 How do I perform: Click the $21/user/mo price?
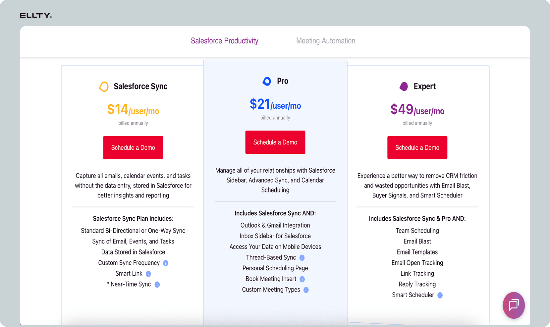tap(275, 104)
